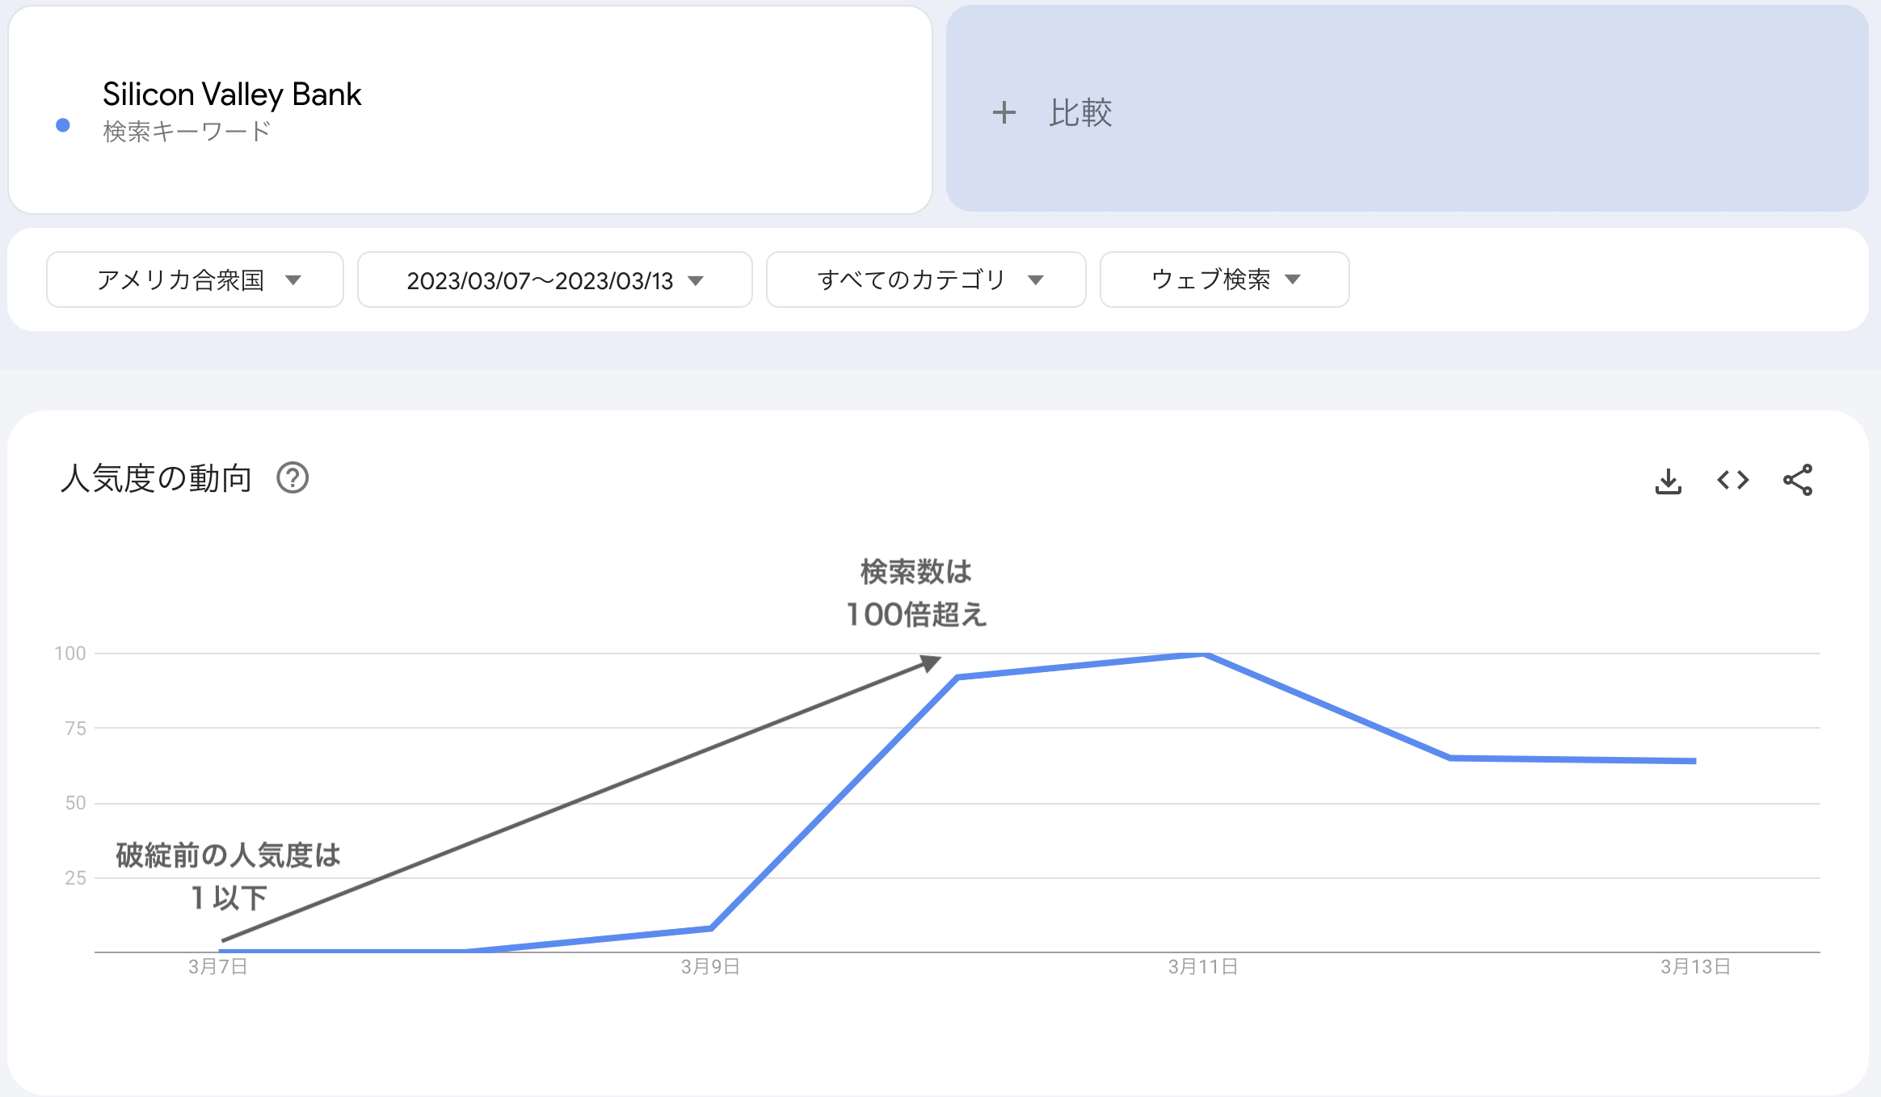Expand the すべてのカテゴリ dropdown
This screenshot has width=1881, height=1097.
click(926, 280)
